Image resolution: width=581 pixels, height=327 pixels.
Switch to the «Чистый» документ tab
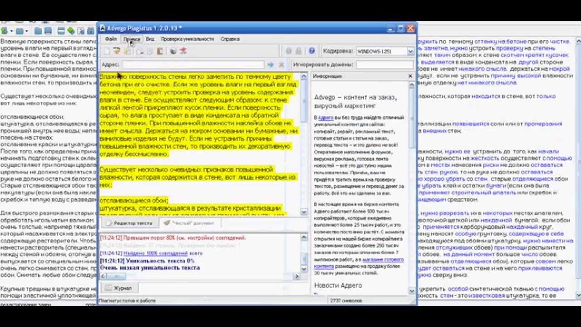pyautogui.click(x=189, y=223)
